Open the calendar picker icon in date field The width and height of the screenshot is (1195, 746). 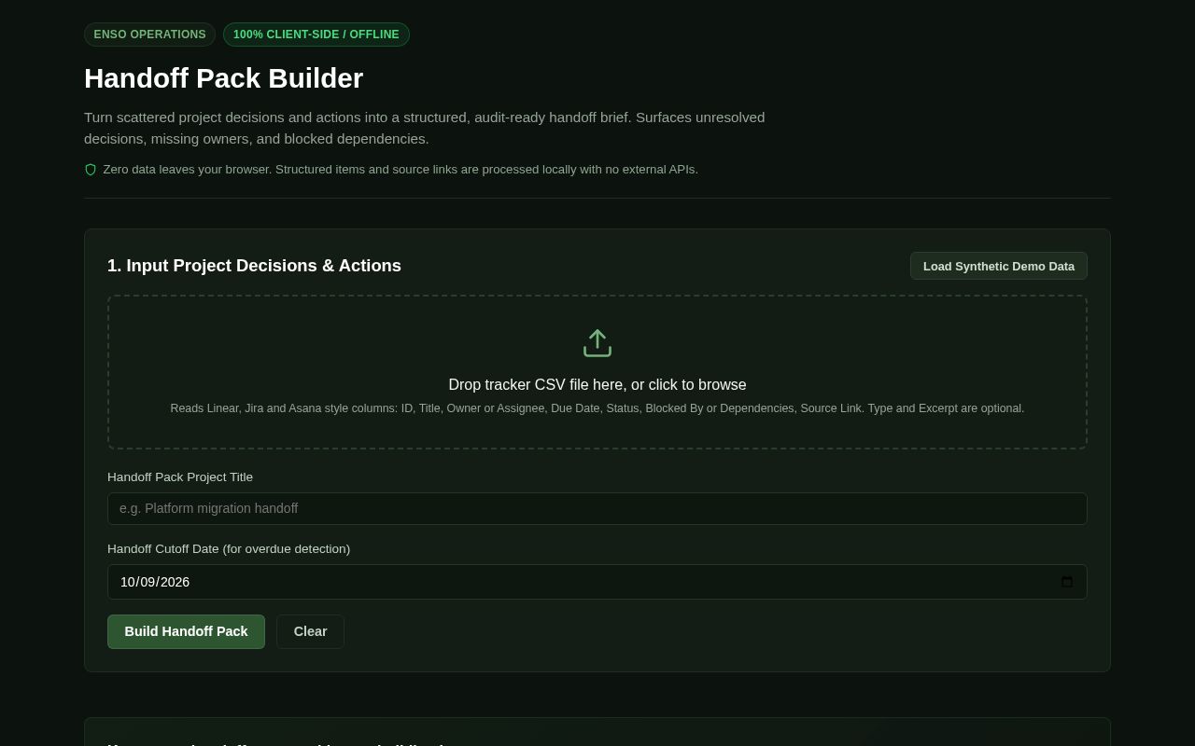tap(1067, 582)
